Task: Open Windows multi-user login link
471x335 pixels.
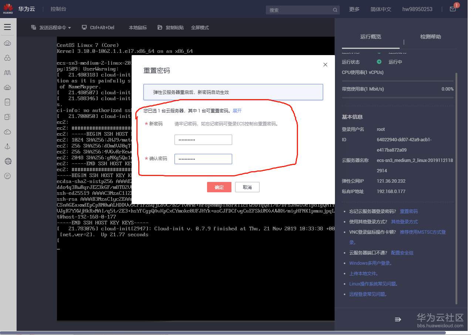Action: click(x=371, y=263)
